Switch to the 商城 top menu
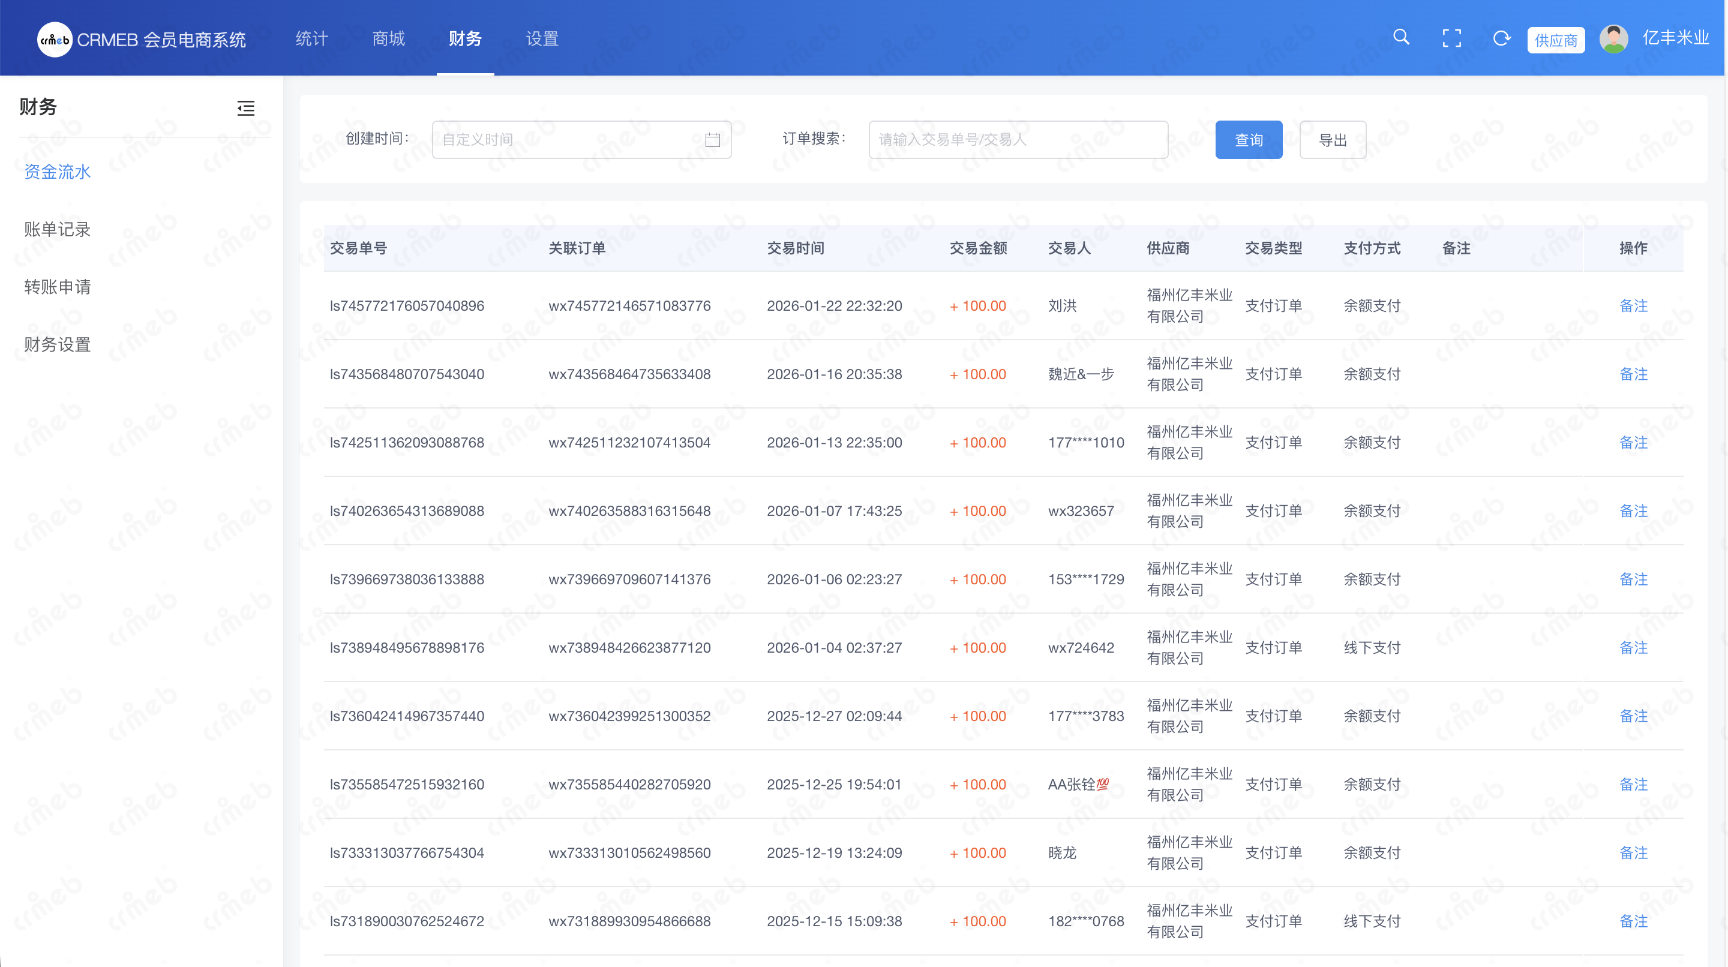Viewport: 1728px width, 967px height. point(388,39)
